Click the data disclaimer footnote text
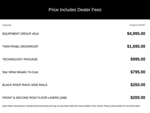150x113 pixels. tap(71, 106)
